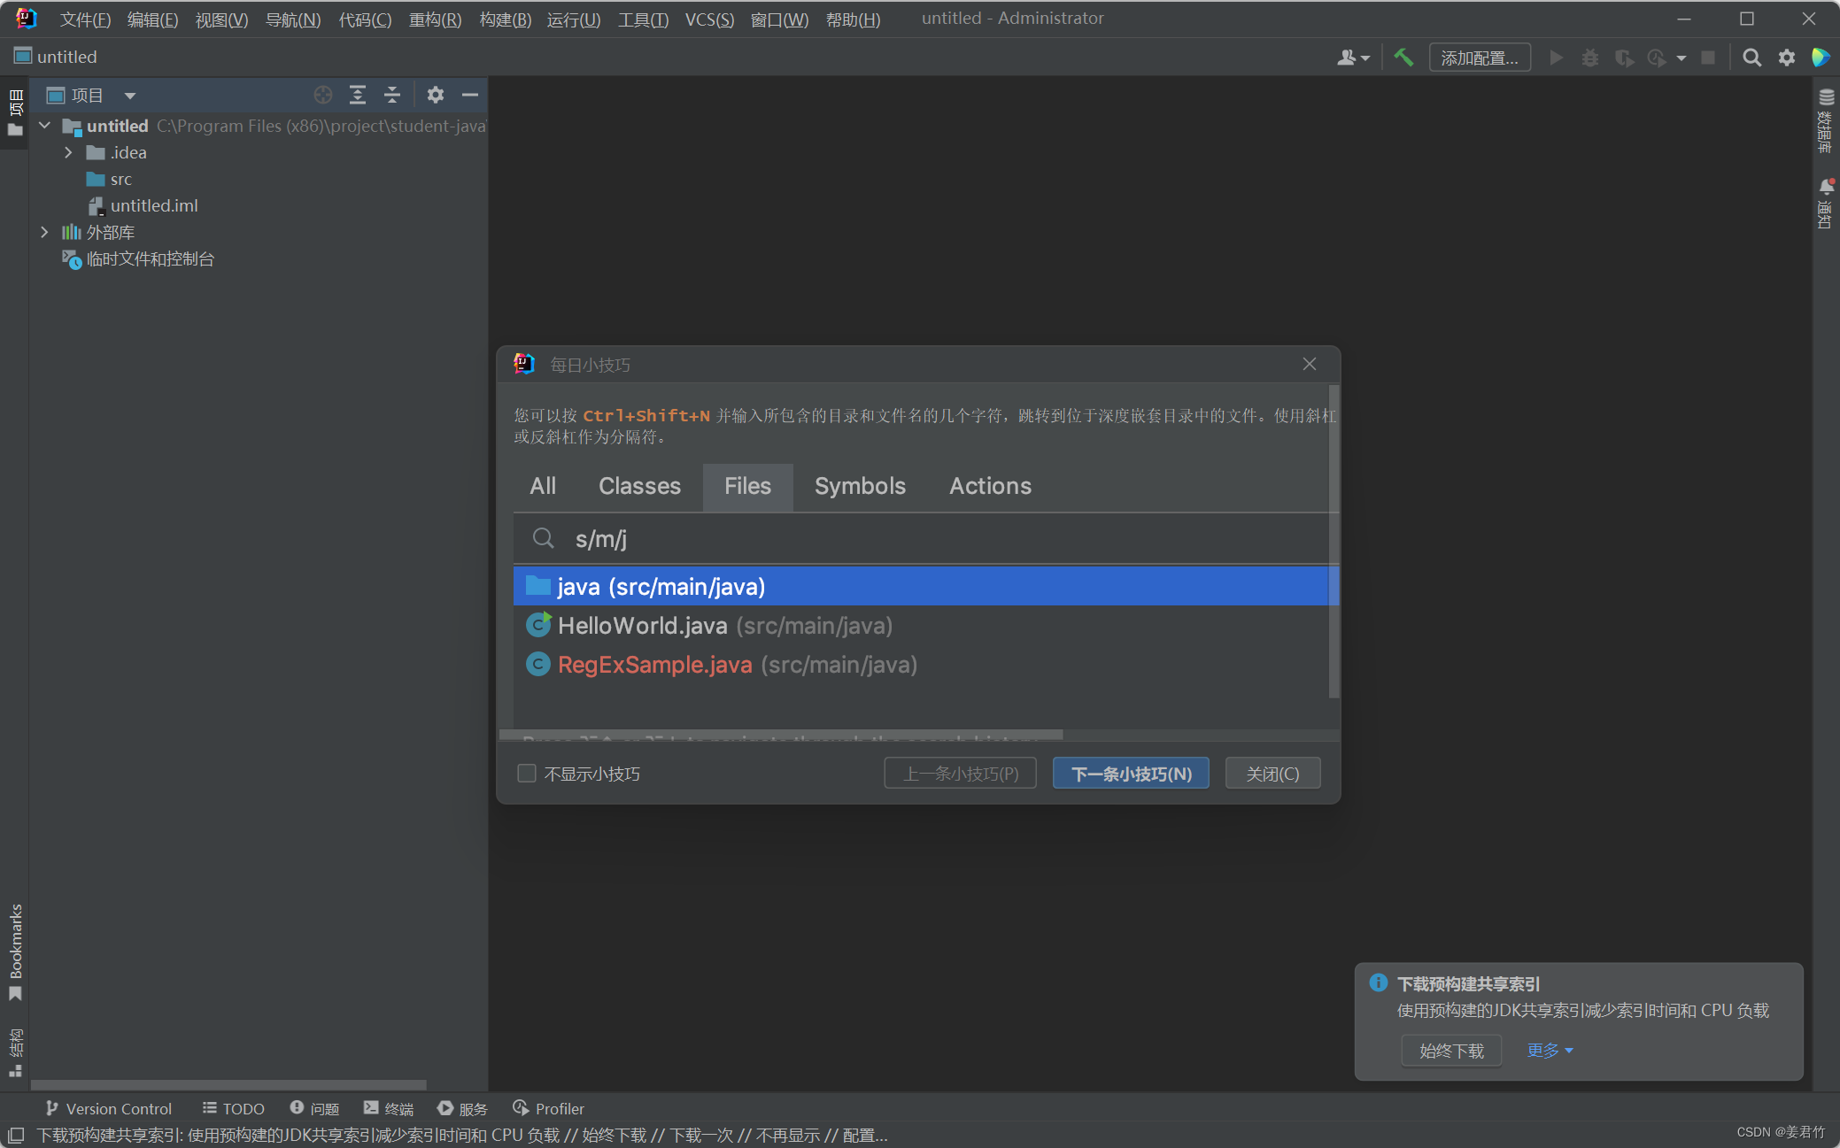Click tool window quick-access icon in status bar
The height and width of the screenshot is (1148, 1840).
click(16, 1135)
